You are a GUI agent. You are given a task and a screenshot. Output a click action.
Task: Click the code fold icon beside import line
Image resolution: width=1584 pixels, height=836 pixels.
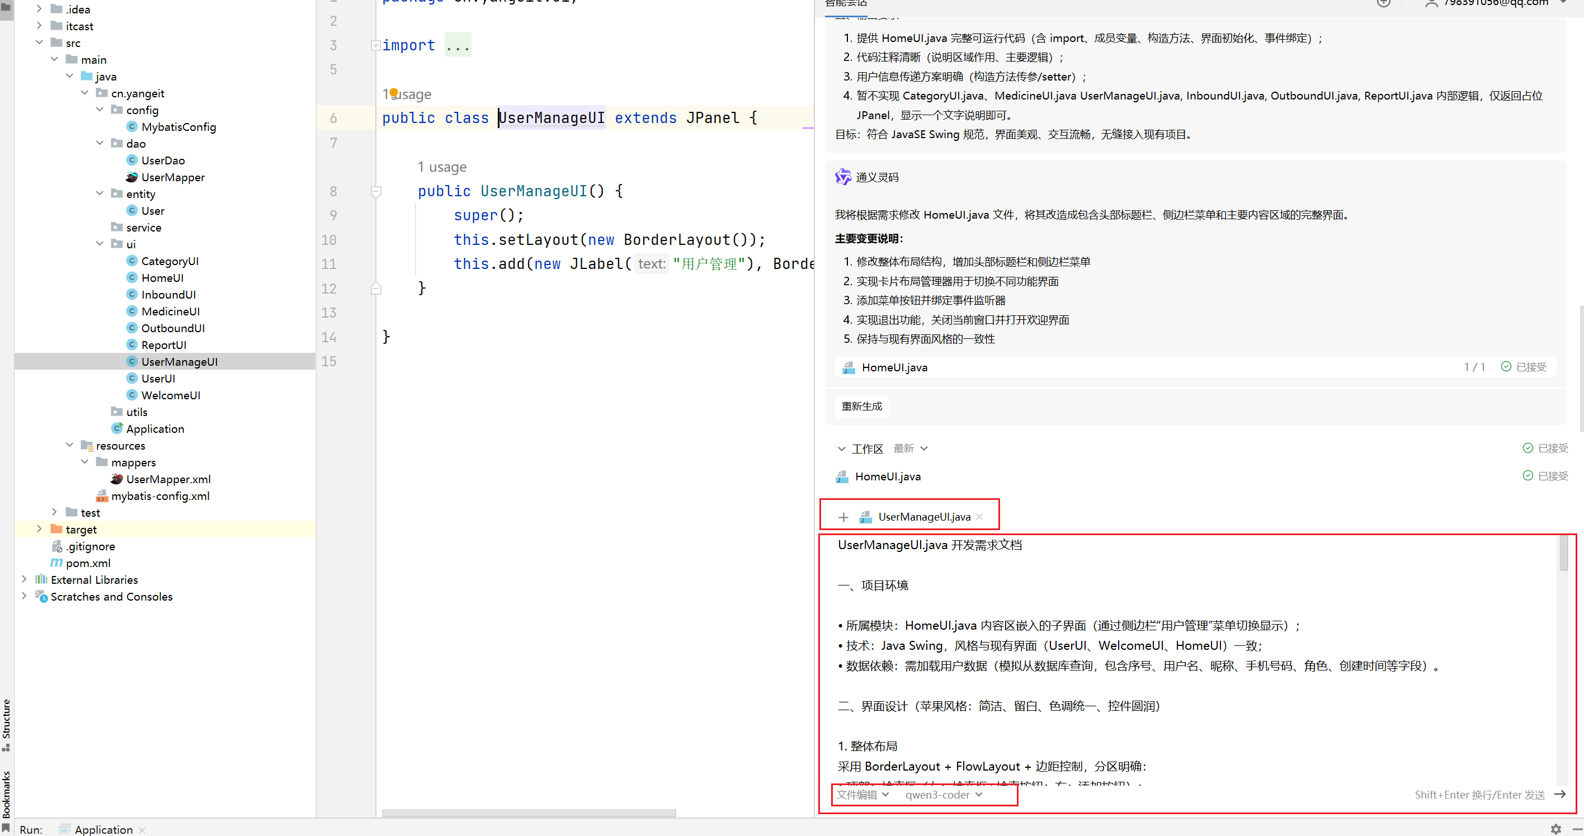[x=375, y=45]
